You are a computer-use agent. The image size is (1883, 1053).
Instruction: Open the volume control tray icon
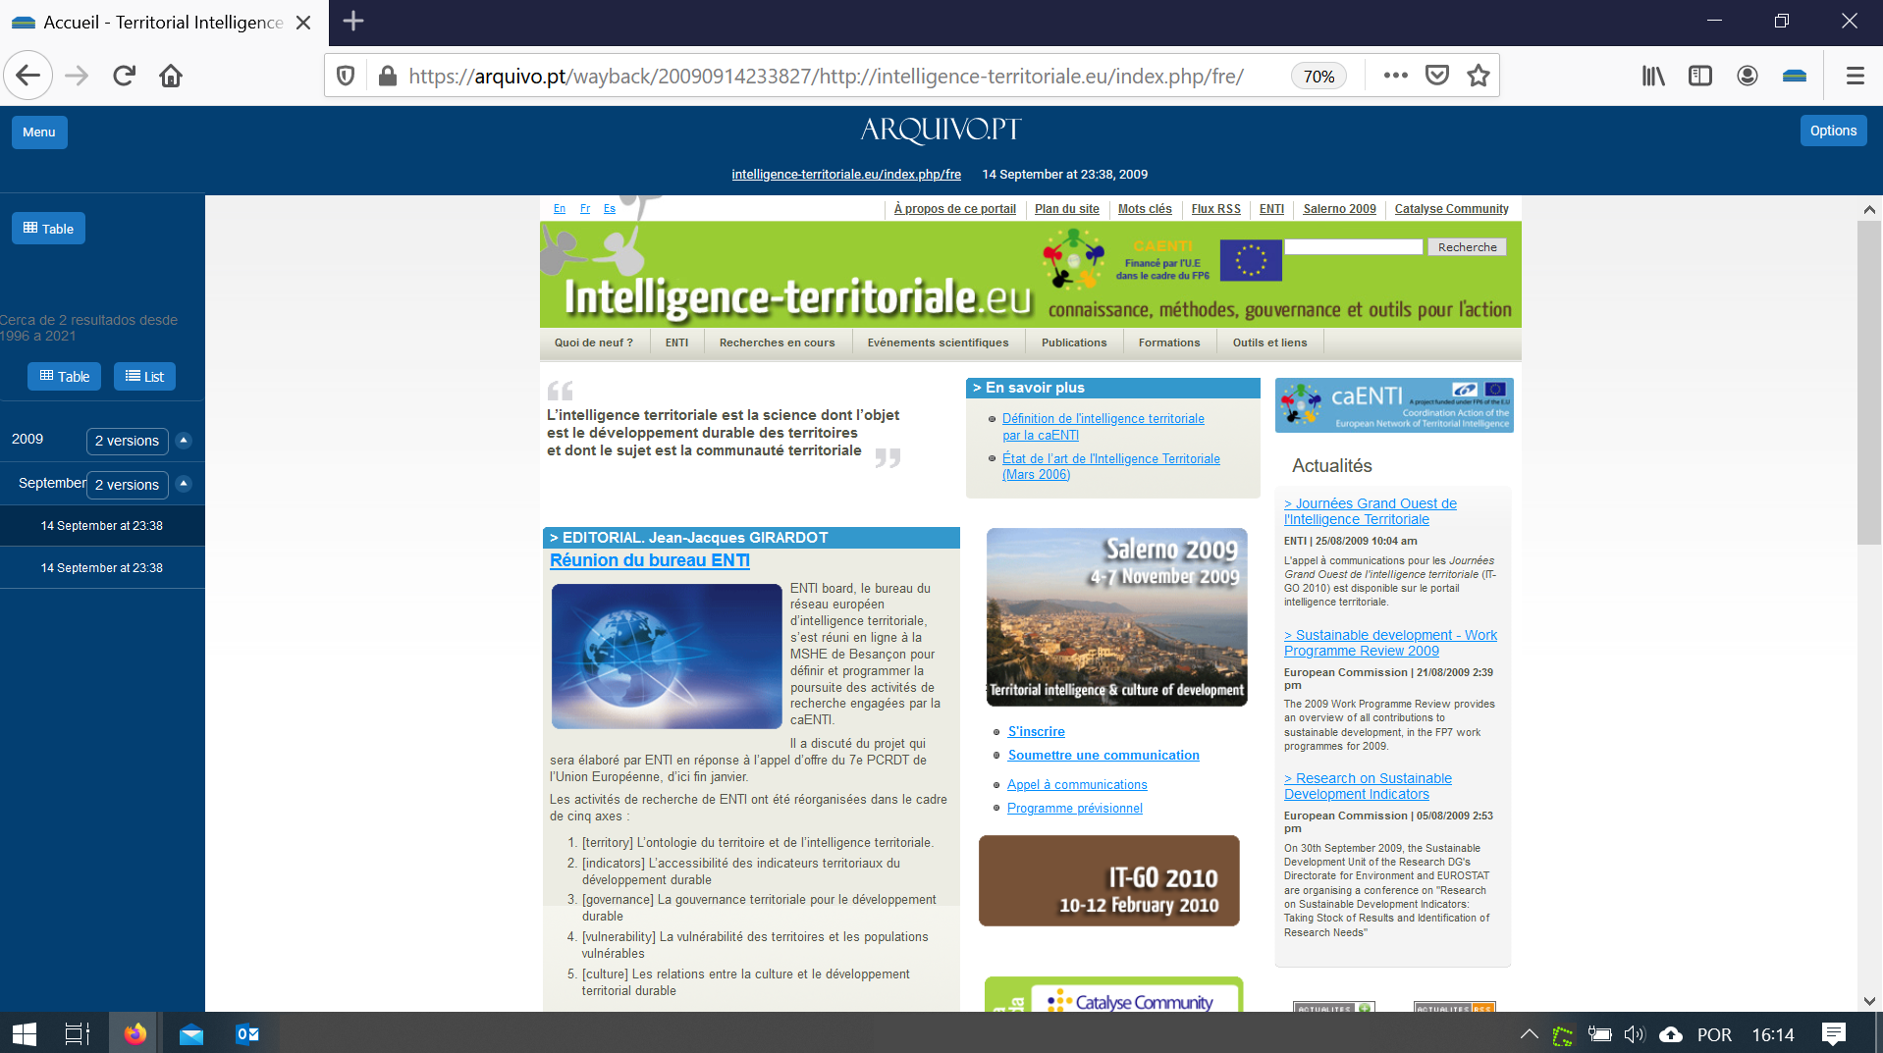pyautogui.click(x=1635, y=1033)
